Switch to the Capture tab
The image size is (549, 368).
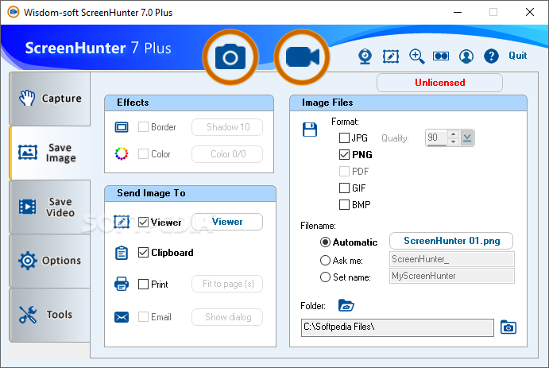50,99
